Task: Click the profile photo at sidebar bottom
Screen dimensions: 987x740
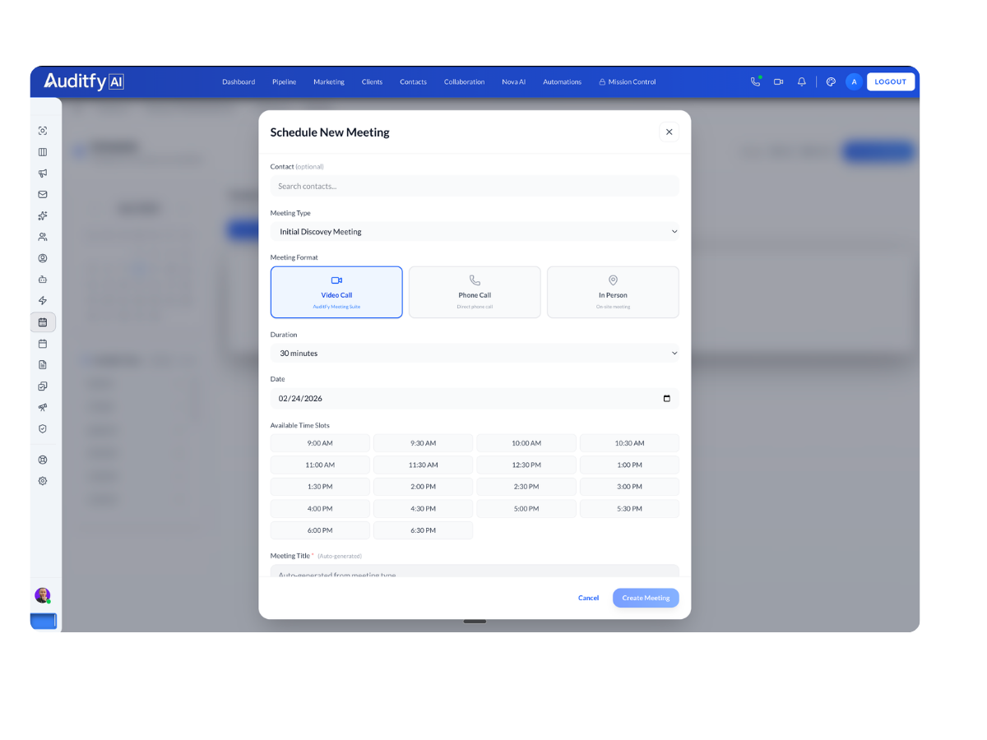Action: (x=43, y=595)
